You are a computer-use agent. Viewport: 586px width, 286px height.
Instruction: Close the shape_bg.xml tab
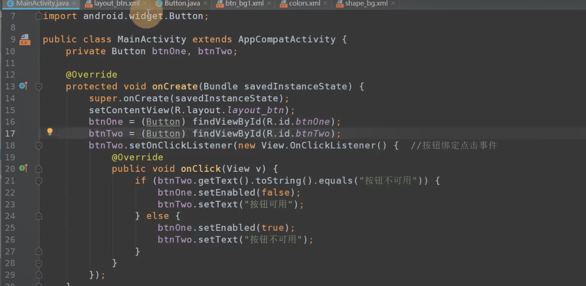(393, 3)
